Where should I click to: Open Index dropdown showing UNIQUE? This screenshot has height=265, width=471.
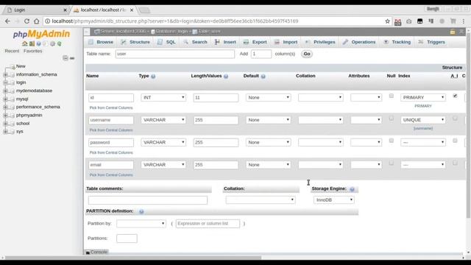(x=423, y=120)
